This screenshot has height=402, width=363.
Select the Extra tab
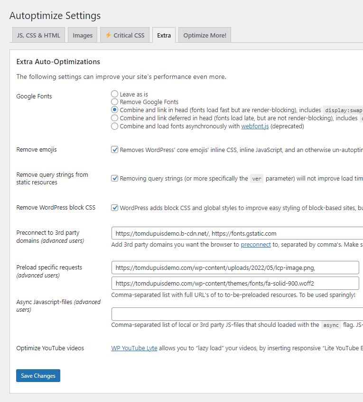(x=164, y=35)
